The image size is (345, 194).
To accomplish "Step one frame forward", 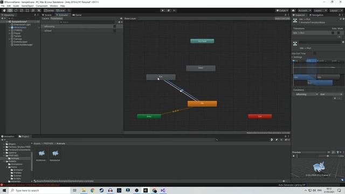I will [x=174, y=11].
